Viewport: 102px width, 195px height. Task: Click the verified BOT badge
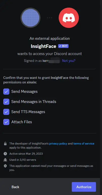click(63, 46)
